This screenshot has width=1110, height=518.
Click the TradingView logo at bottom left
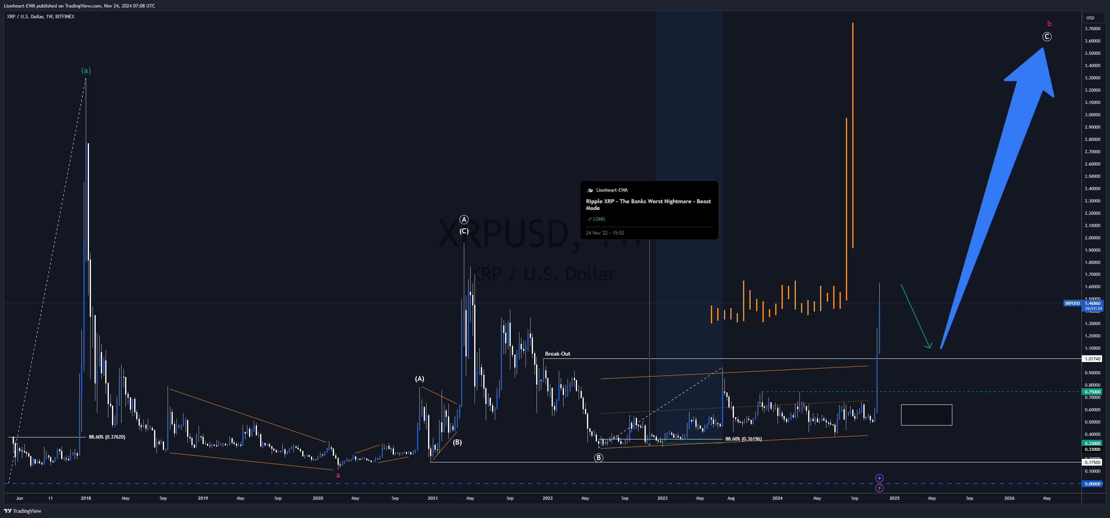pyautogui.click(x=22, y=511)
